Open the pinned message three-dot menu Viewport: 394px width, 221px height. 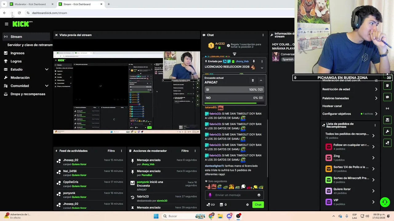point(262,61)
